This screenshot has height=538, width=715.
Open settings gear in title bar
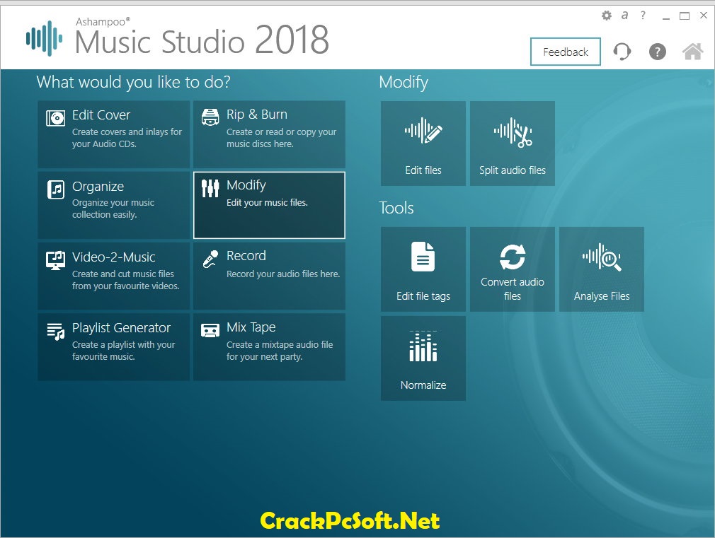(x=607, y=16)
